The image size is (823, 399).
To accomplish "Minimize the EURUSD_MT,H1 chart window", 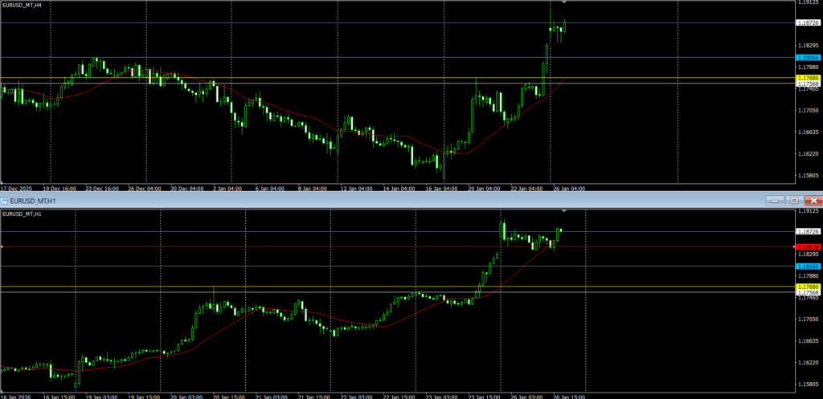I will coord(773,200).
